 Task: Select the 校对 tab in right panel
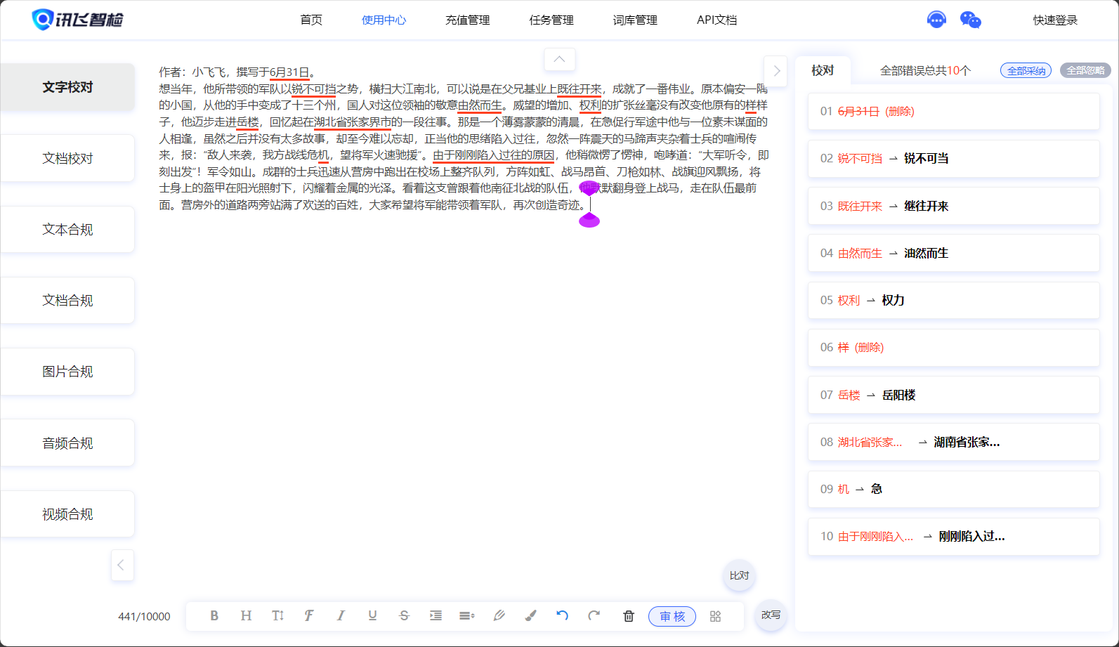(x=823, y=70)
